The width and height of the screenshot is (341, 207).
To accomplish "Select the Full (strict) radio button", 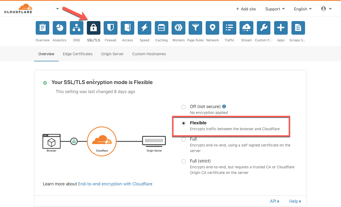I will (x=184, y=161).
